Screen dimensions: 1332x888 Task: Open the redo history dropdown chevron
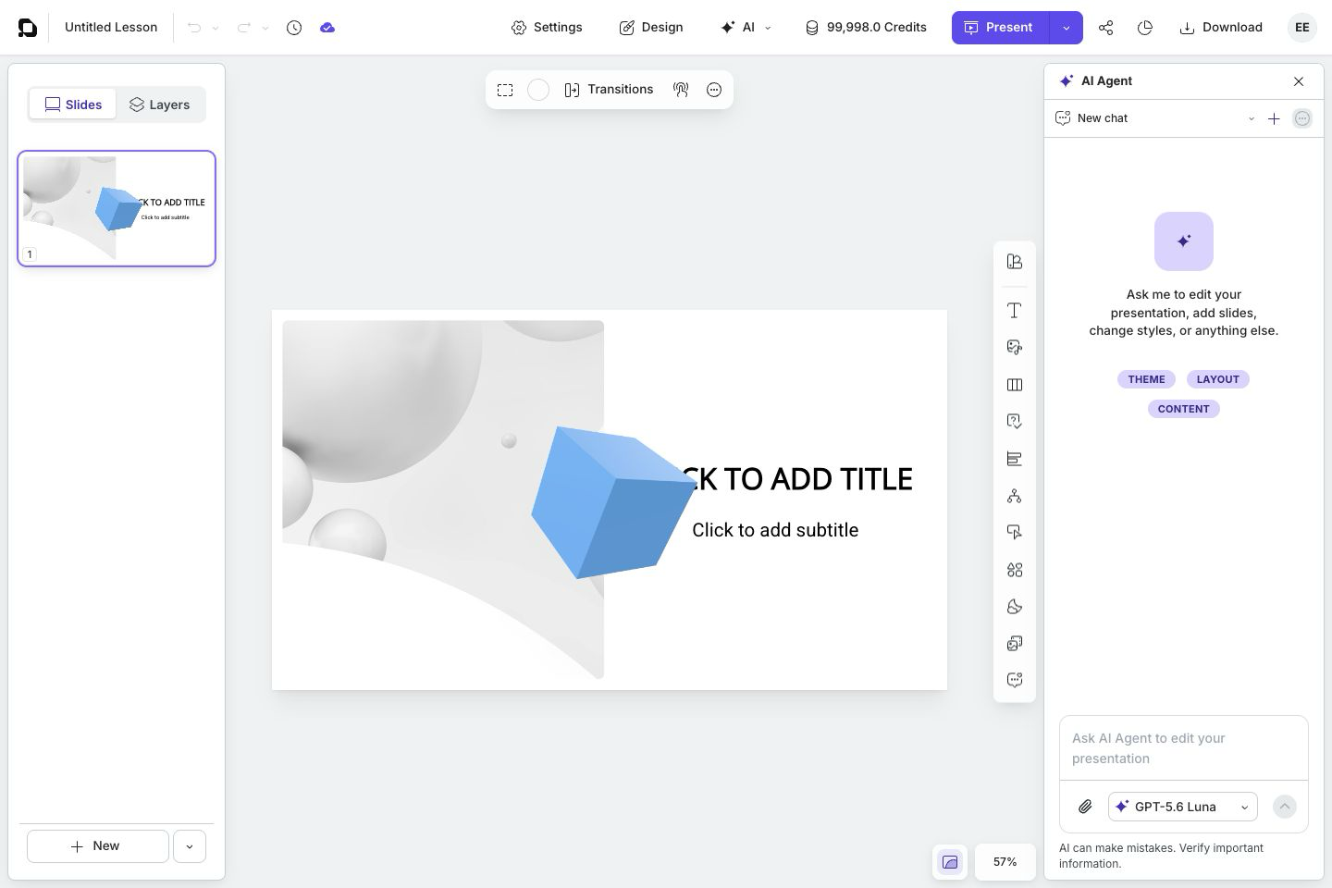(x=265, y=28)
